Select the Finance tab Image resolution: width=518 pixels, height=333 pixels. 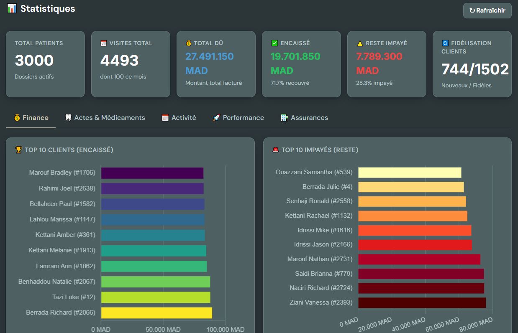31,118
